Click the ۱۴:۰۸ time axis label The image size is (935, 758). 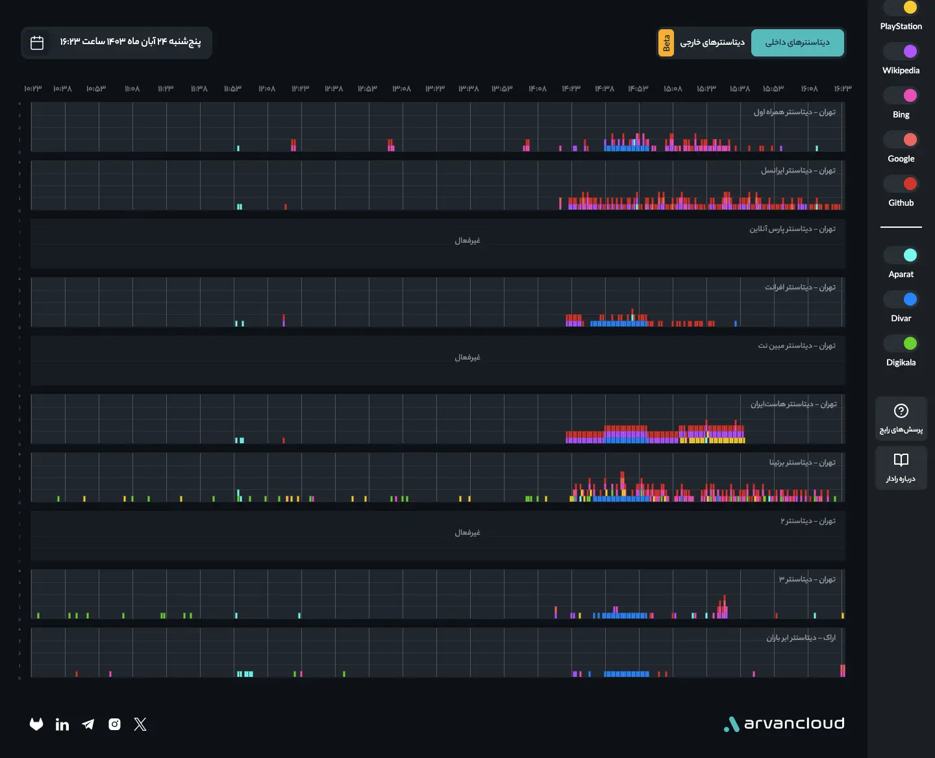pos(538,88)
